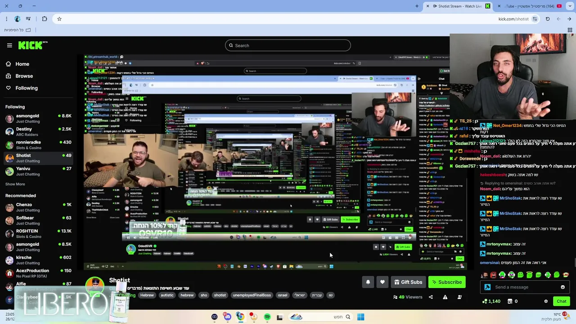Click the red angry face emote
The image size is (576, 324).
point(493,275)
